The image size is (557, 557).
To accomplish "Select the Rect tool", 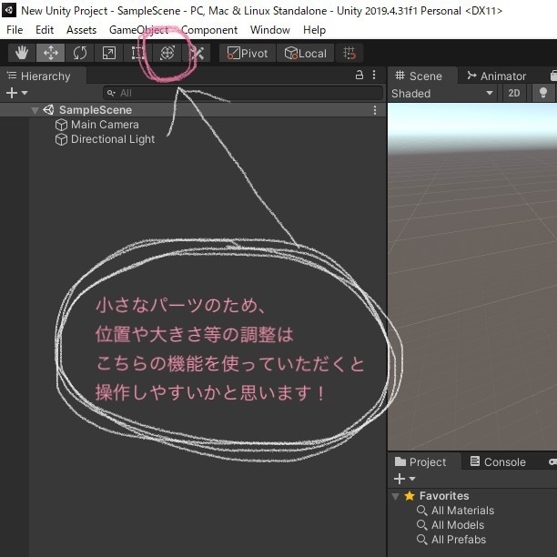I will pyautogui.click(x=137, y=53).
